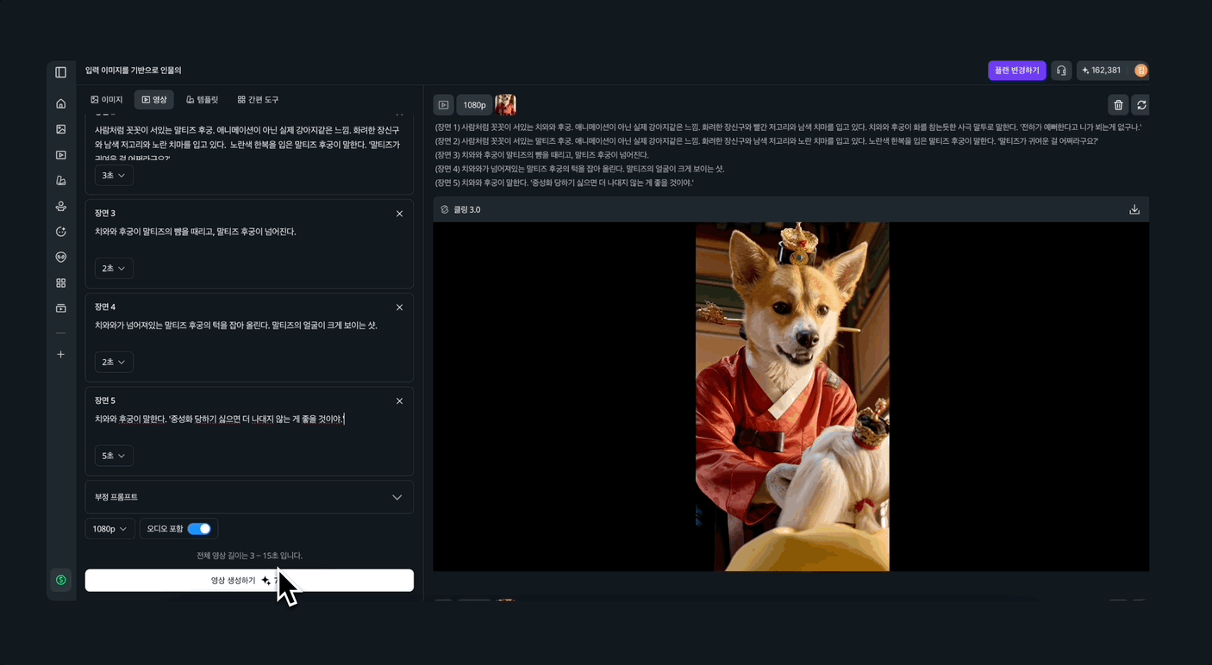Click the video type icon beside 1080p badge
1212x665 pixels.
(x=443, y=105)
